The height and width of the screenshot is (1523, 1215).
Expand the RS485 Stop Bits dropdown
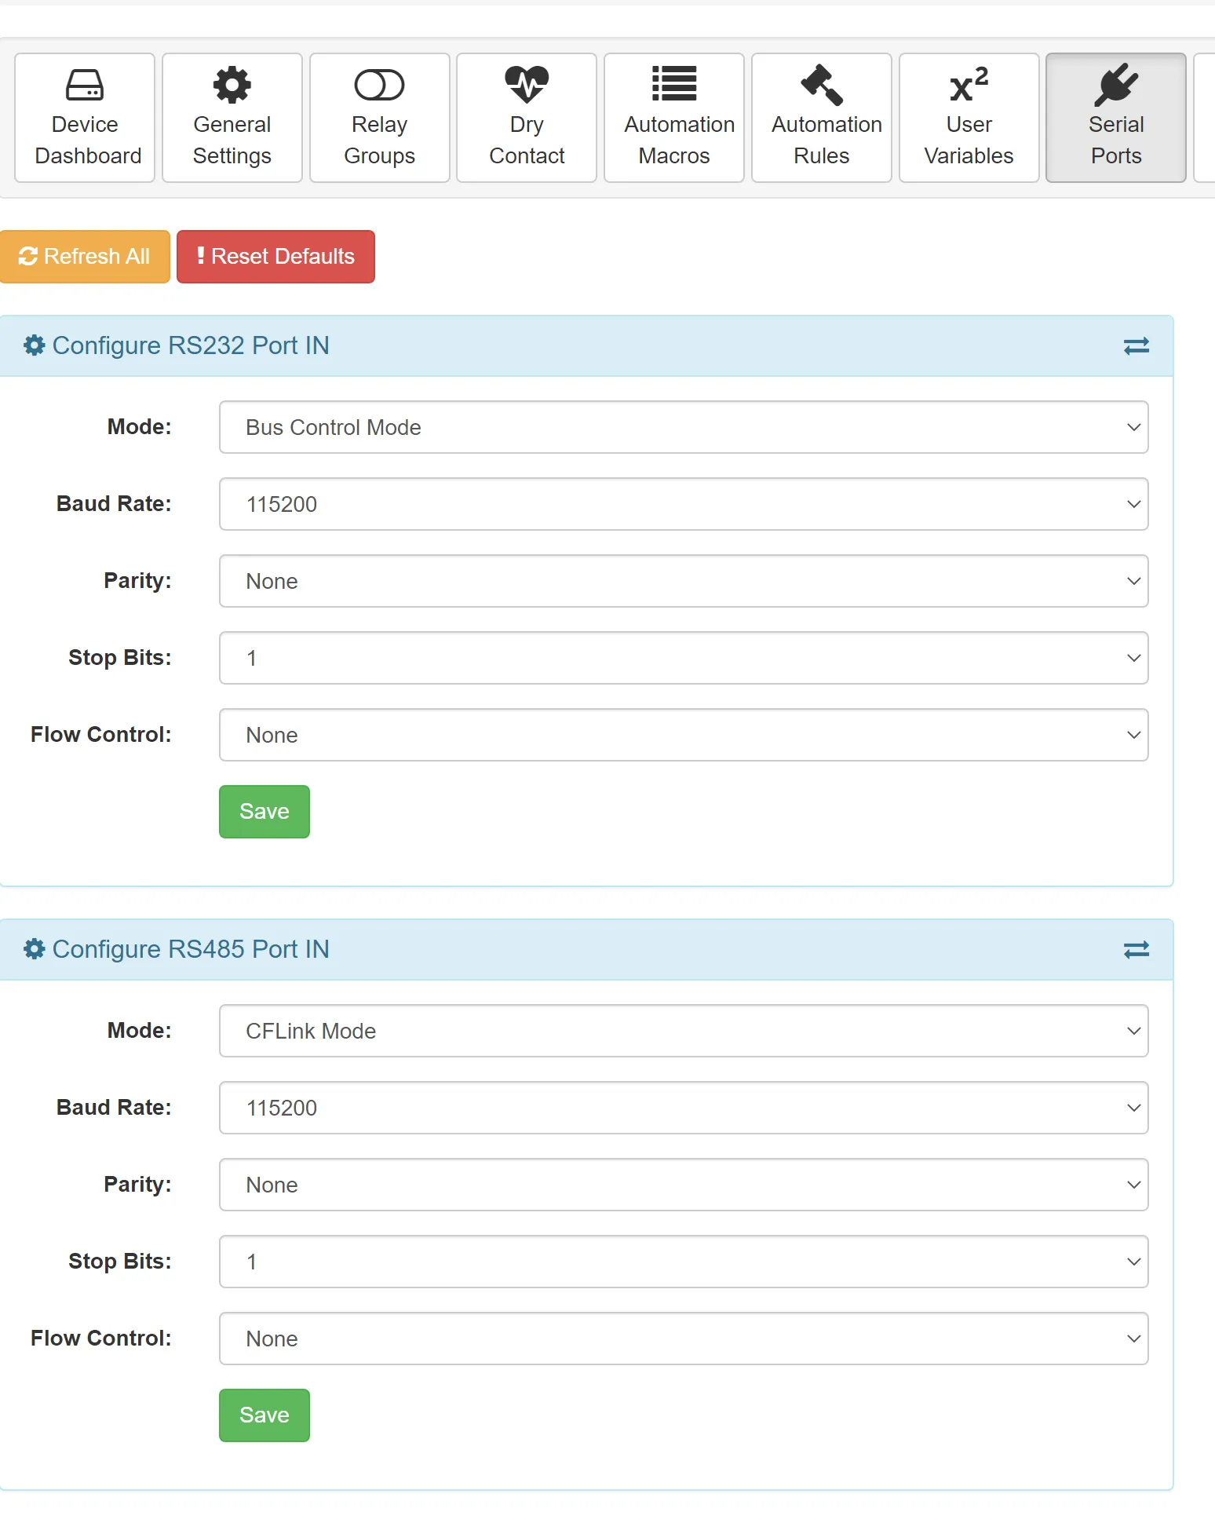[x=683, y=1262]
